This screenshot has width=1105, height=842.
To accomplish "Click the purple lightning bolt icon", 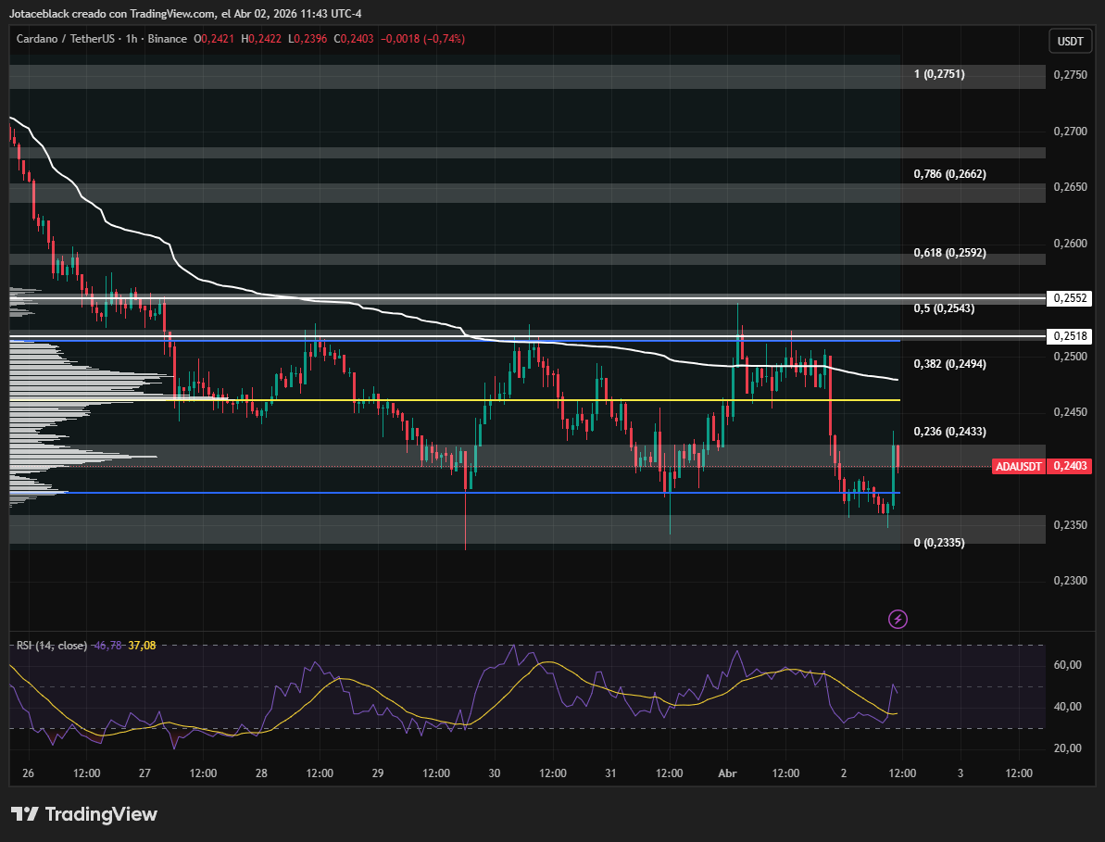I will pyautogui.click(x=897, y=619).
